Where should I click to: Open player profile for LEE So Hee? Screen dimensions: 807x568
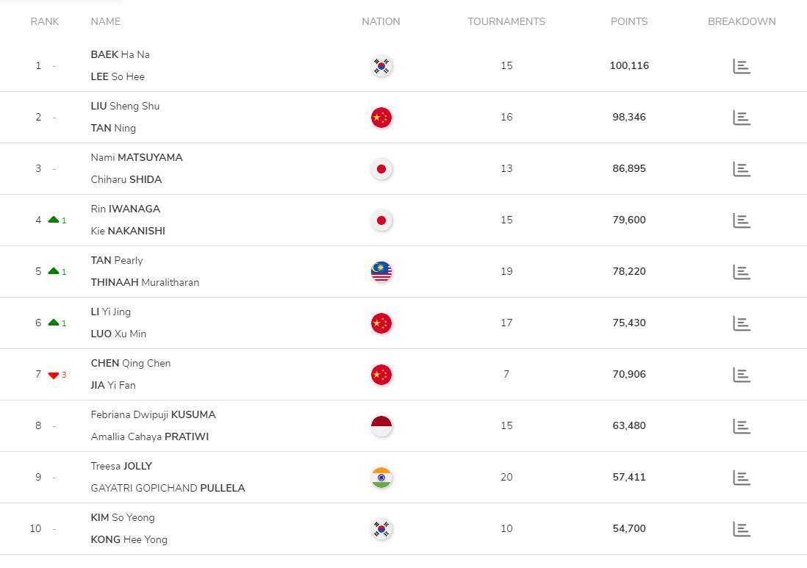(x=118, y=76)
